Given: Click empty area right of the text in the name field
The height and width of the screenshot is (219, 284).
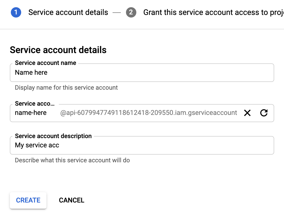Looking at the screenshot, I should (x=160, y=73).
